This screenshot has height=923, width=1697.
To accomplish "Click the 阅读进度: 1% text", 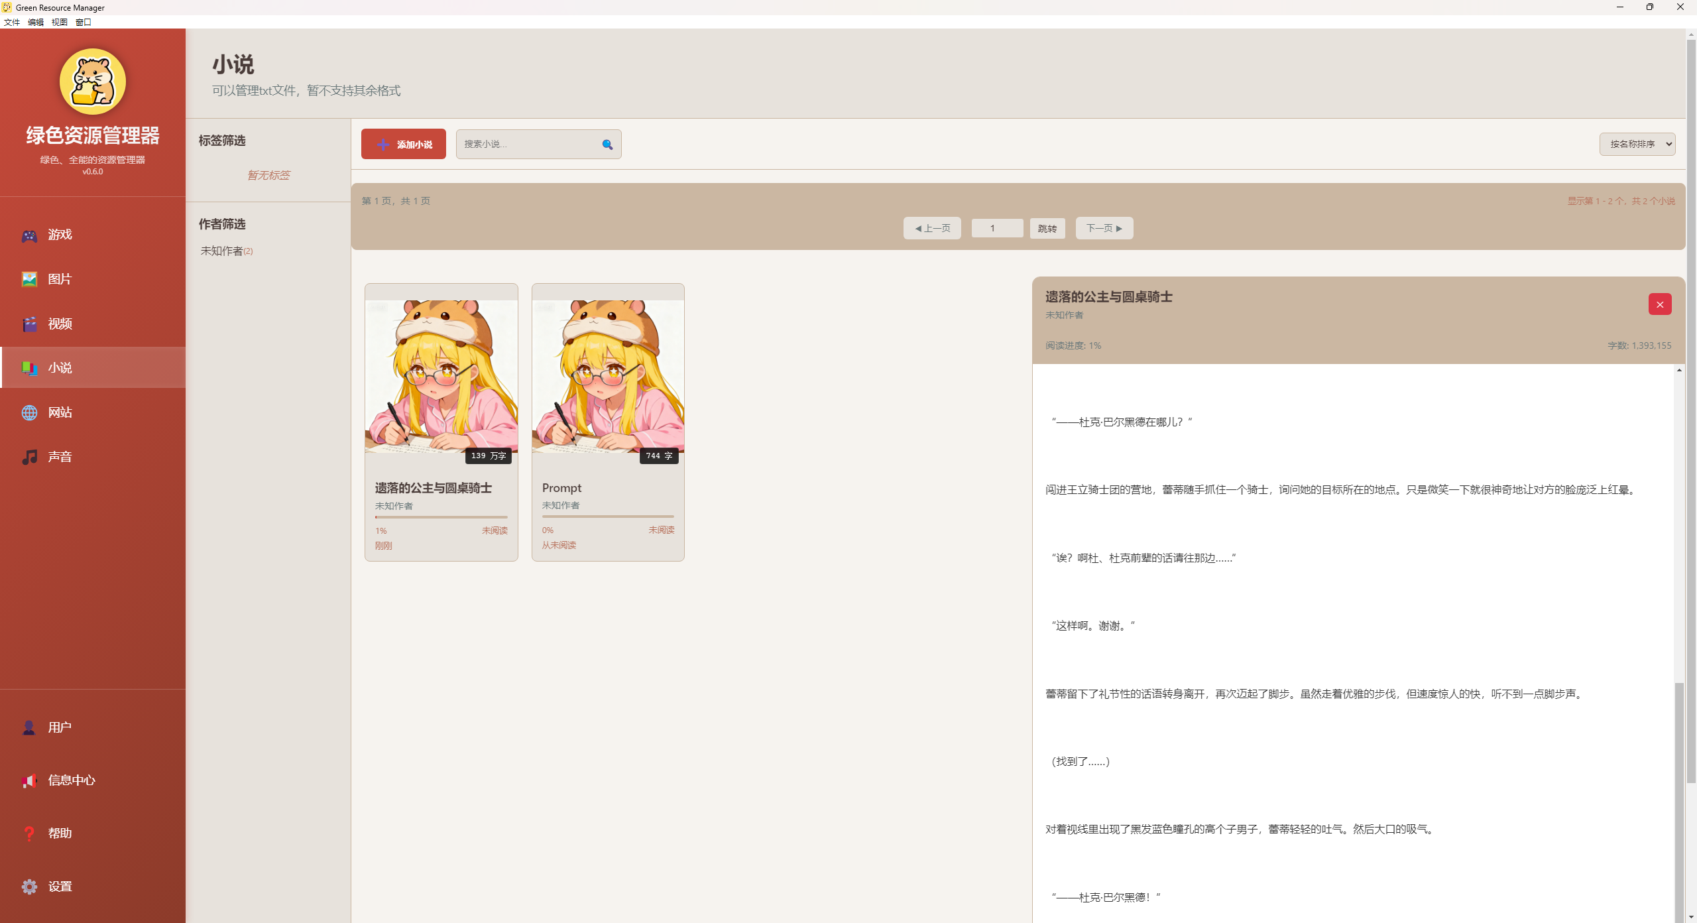I will 1073,345.
